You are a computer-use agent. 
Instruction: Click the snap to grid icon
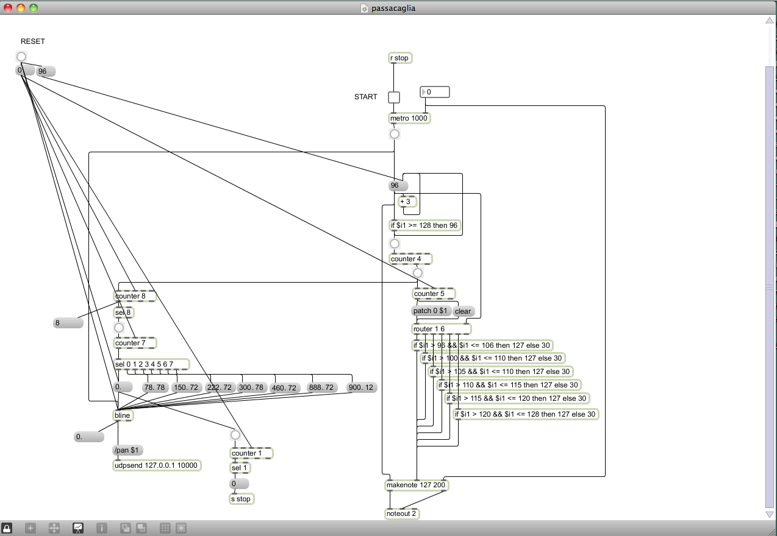coord(181,528)
